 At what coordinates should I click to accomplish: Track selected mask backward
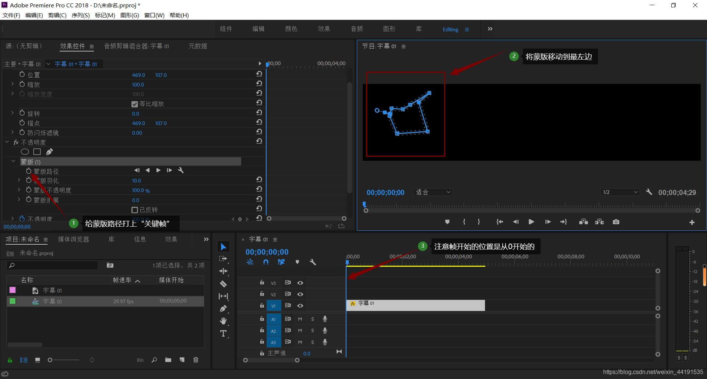148,170
